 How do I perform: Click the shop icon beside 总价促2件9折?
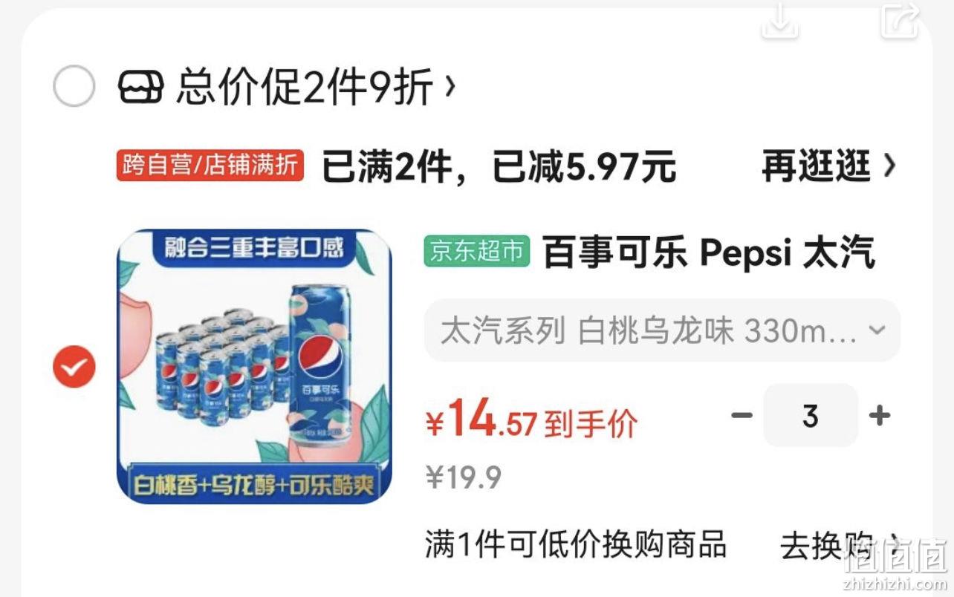[x=140, y=87]
